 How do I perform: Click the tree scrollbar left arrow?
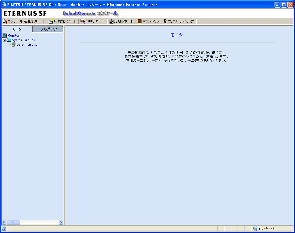tap(4, 222)
